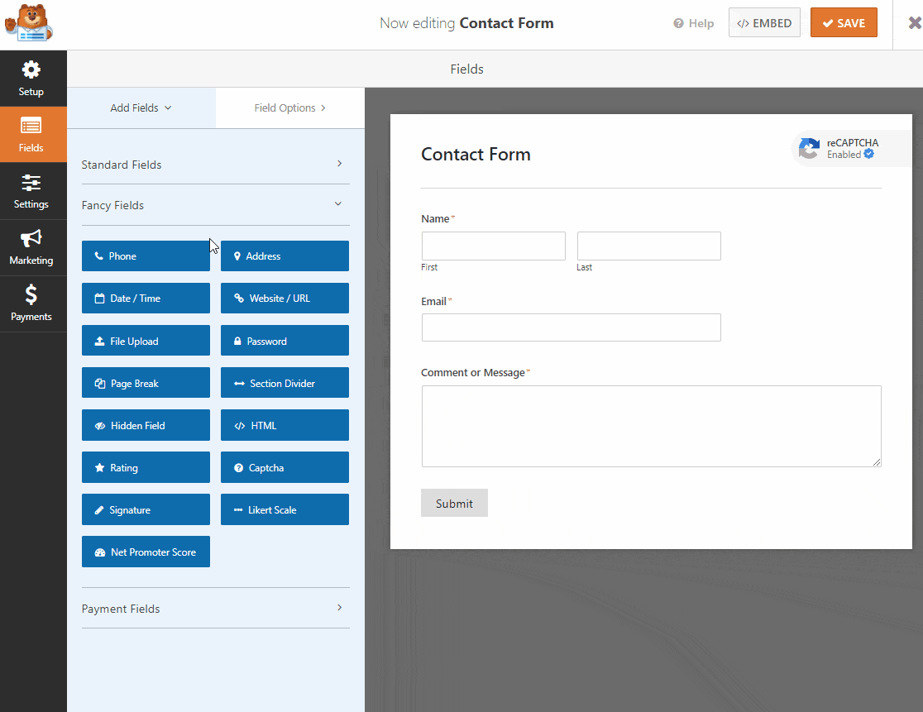Switch to the Field Options tab
923x712 pixels.
(289, 108)
